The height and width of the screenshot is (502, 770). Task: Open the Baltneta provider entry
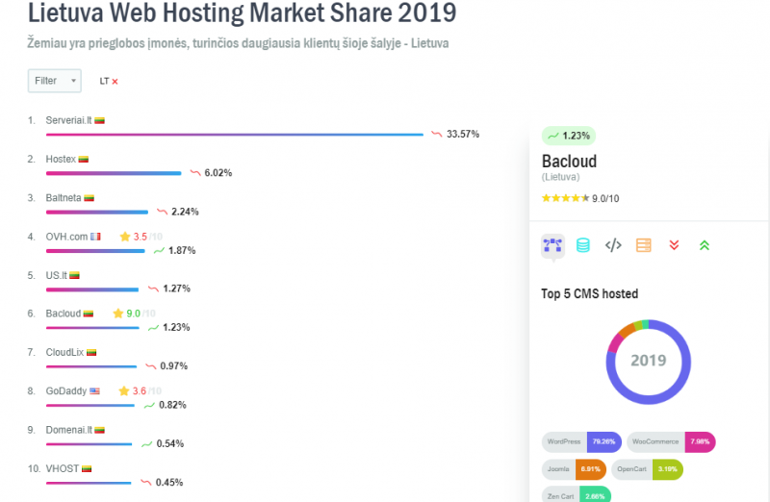[x=64, y=198]
